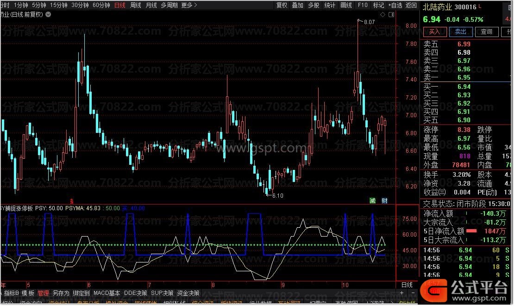The height and width of the screenshot is (306, 515).
Task: Select the 资金决策 indicator tab
Action: (188, 293)
